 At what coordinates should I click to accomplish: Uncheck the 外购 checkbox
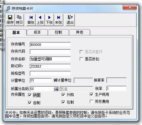pos(63,95)
